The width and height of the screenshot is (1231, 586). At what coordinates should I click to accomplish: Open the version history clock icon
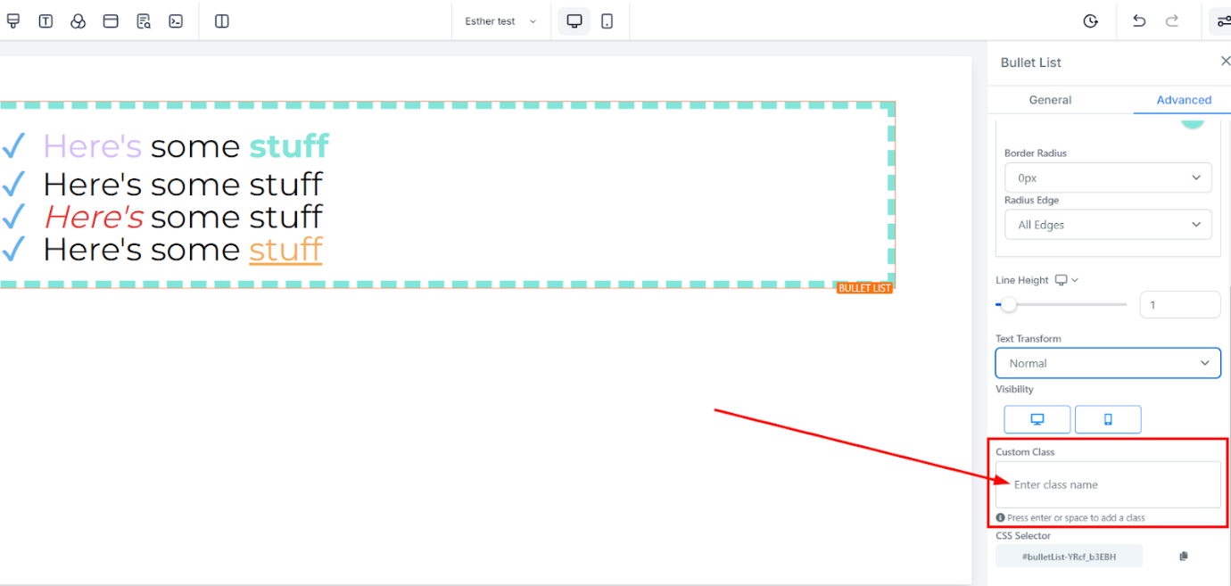coord(1090,21)
